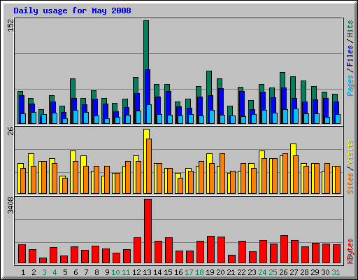Select the shortest red KBytes bar, day 3

click(43, 260)
